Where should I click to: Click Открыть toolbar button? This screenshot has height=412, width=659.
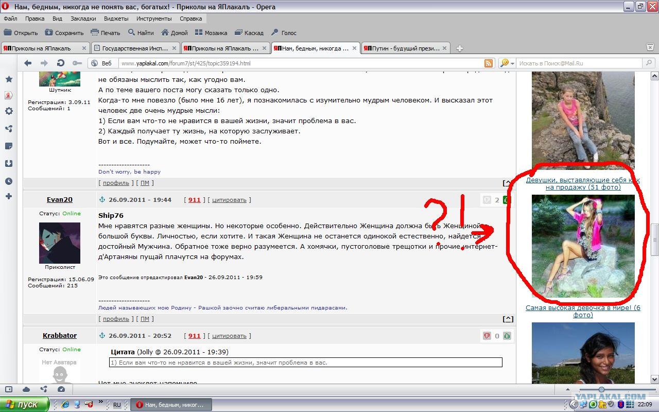tap(21, 32)
